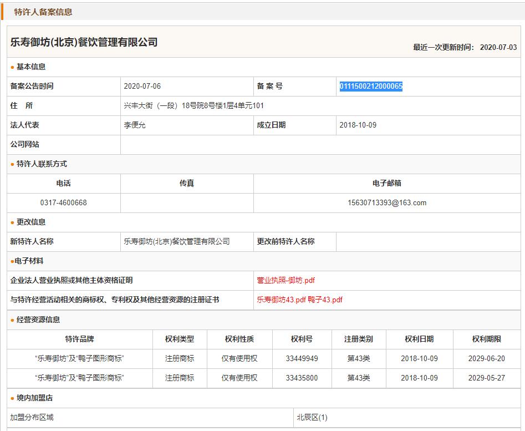Click the 备案公告时间 value 2020-07-06

pyautogui.click(x=142, y=87)
